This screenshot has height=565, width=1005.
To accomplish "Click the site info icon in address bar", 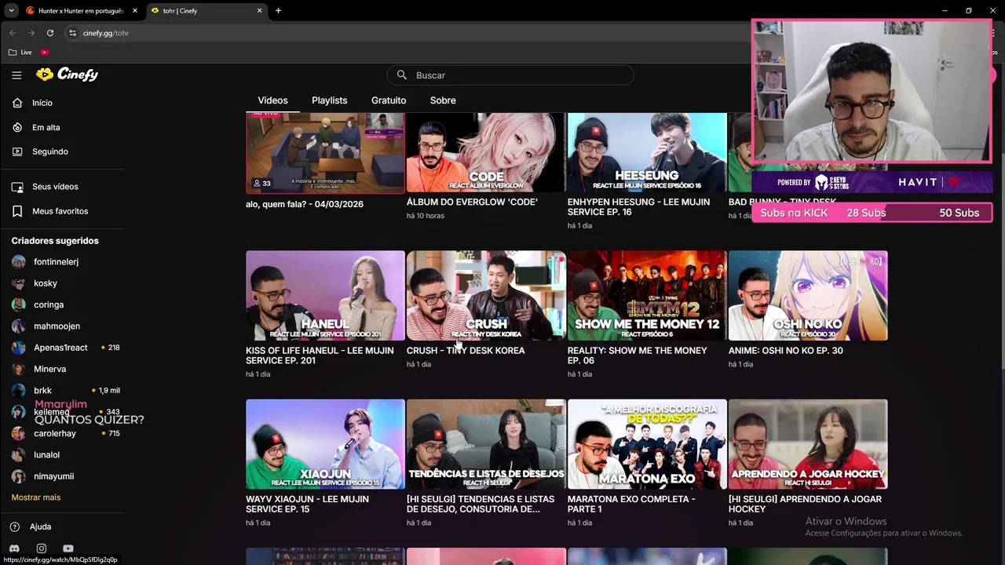I will [72, 33].
